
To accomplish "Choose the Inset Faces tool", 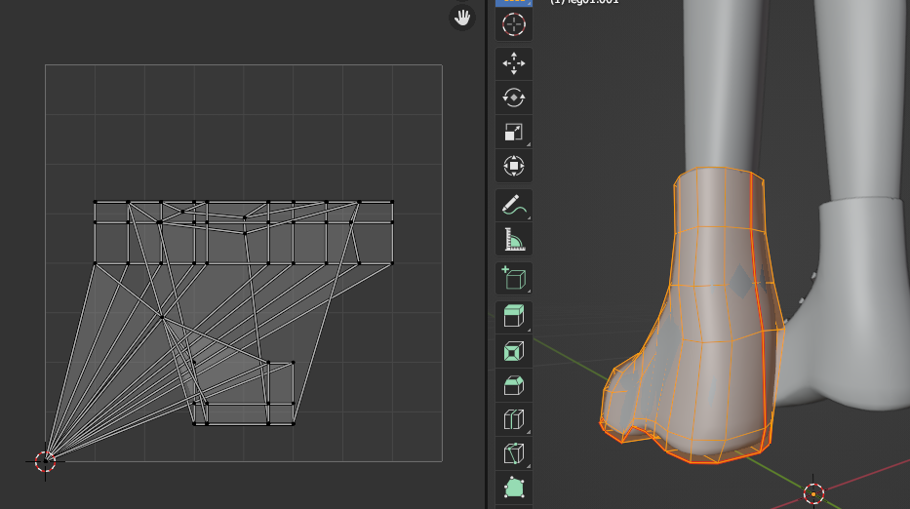I will tap(514, 351).
